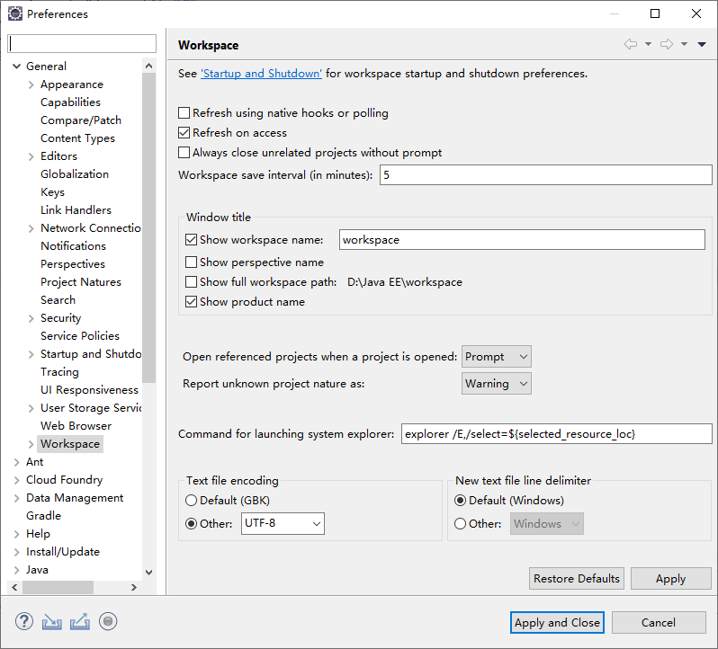
Task: Open Content Types preferences
Action: coord(78,138)
